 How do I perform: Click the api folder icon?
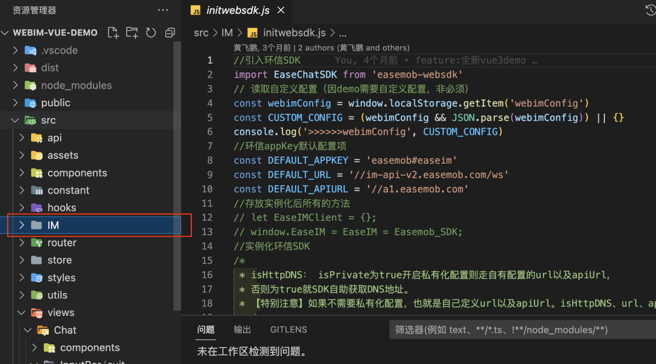[x=37, y=138]
